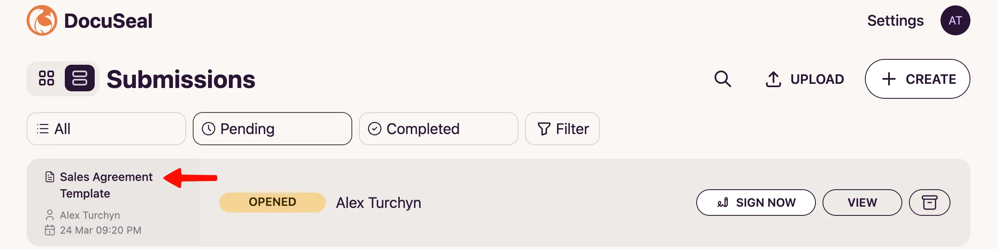Click the document icon beside Sales Agreement Template

click(49, 176)
